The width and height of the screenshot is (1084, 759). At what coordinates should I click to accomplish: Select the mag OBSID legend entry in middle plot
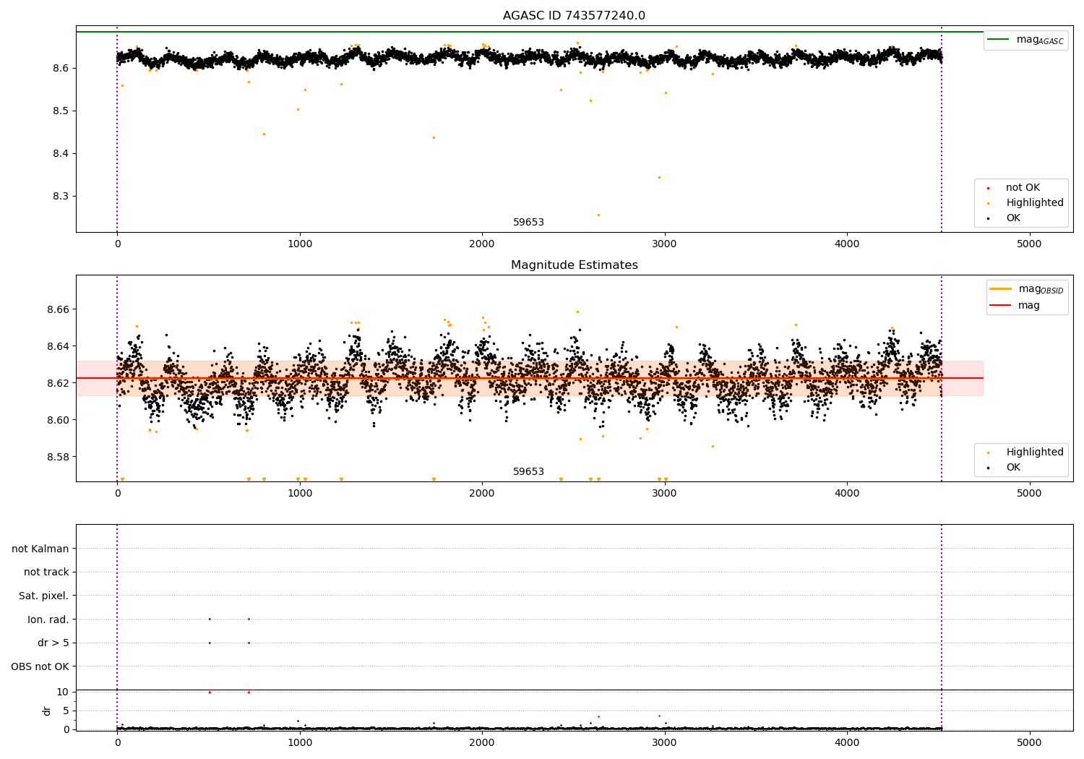tap(1041, 289)
